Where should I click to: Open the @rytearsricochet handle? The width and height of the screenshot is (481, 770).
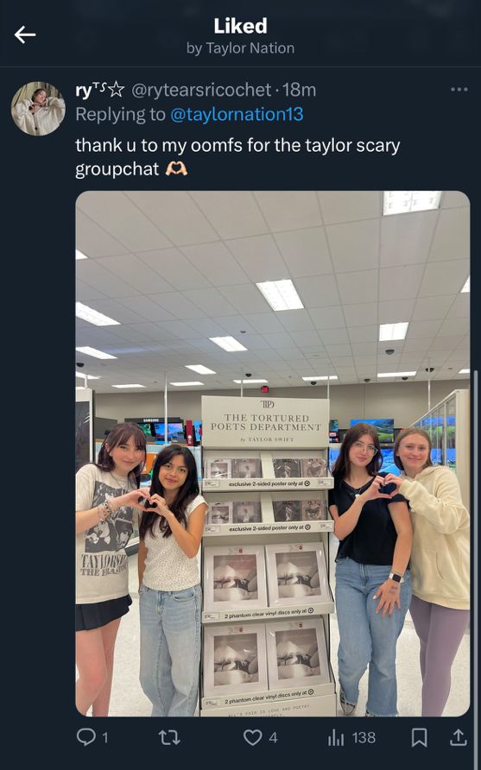pos(201,90)
